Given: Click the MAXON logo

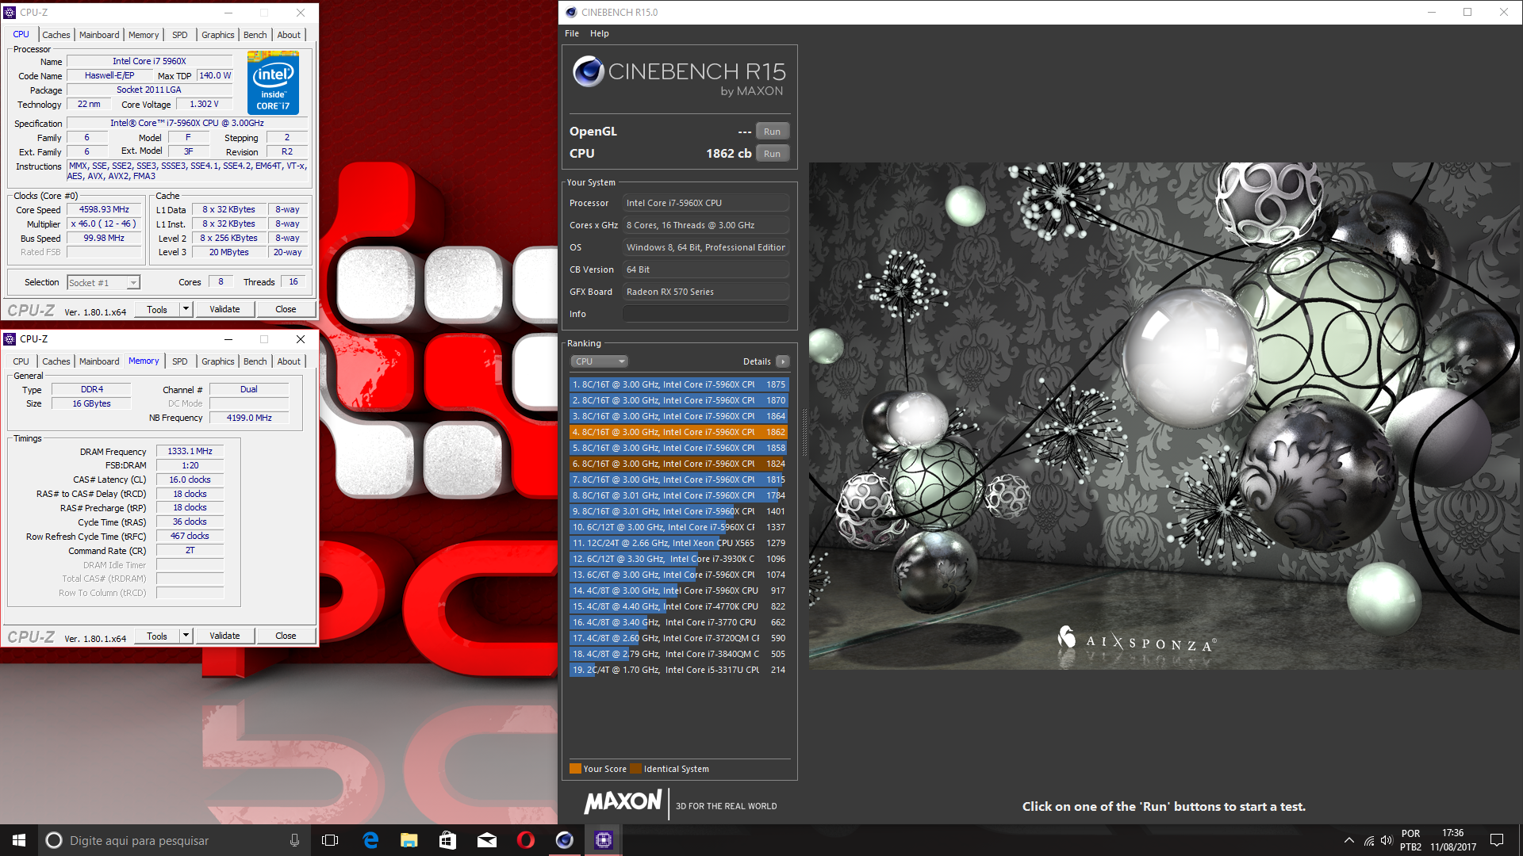Looking at the screenshot, I should pos(623,801).
